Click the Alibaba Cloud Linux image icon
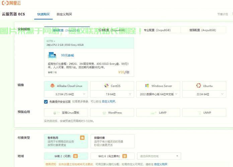The width and height of the screenshot is (233, 167). point(53,86)
